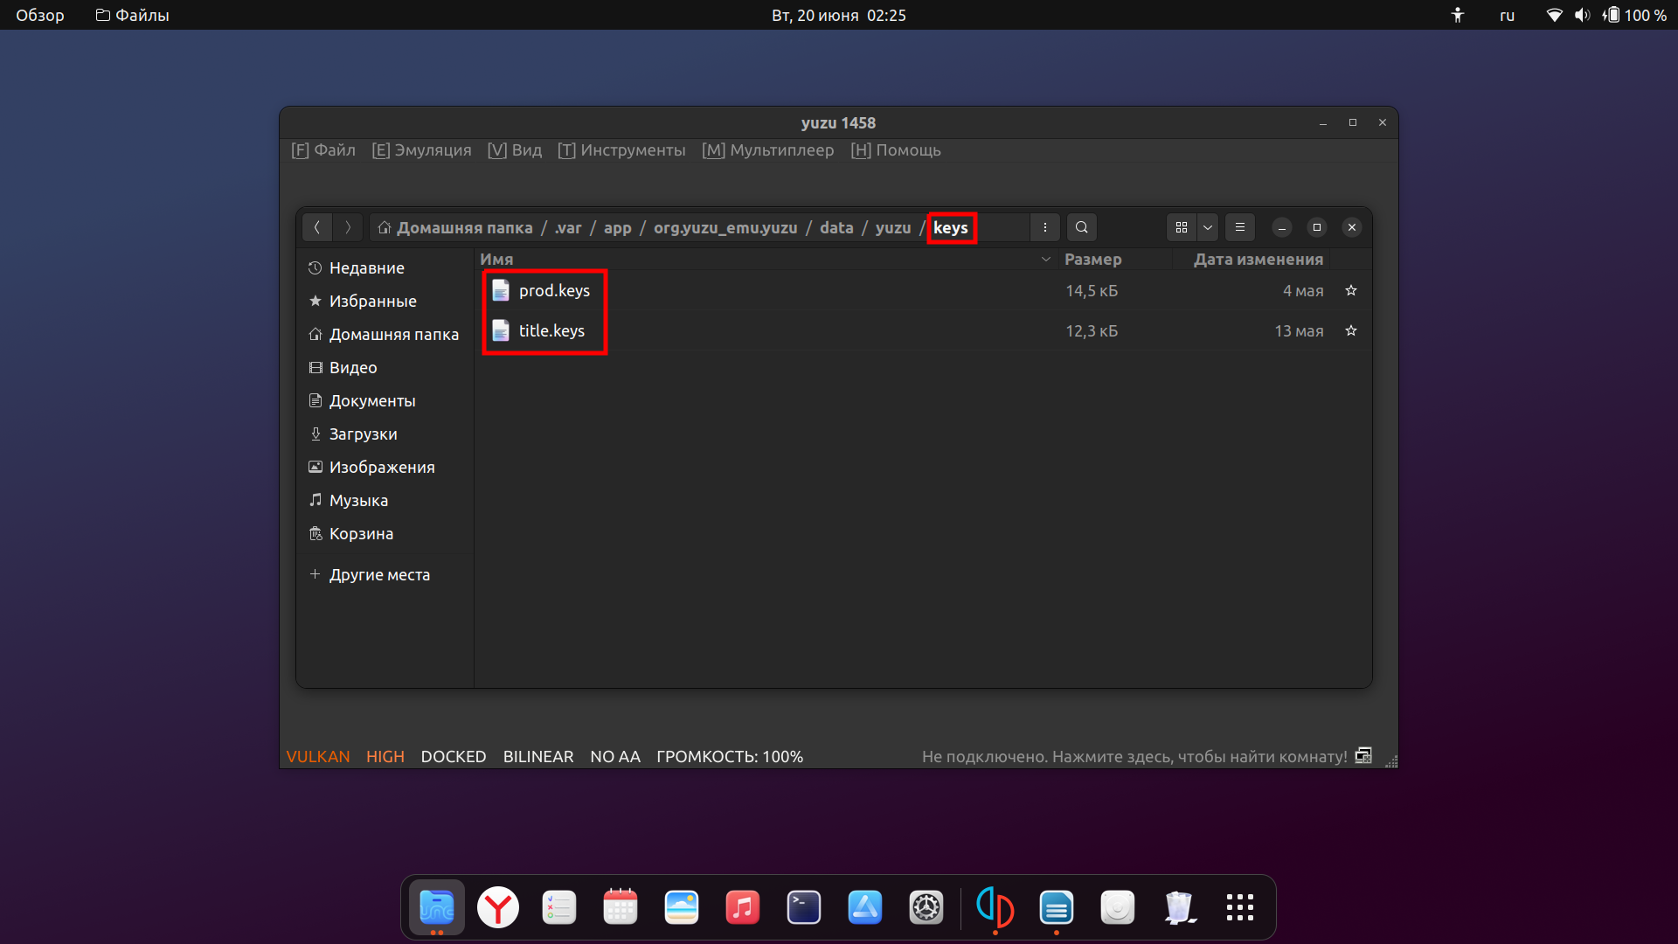Star the prod.keys file
Image resolution: width=1678 pixels, height=944 pixels.
click(1351, 290)
